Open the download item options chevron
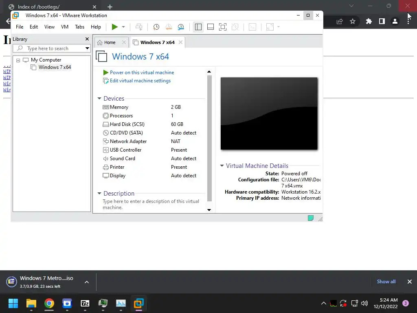Image resolution: width=417 pixels, height=313 pixels. tap(87, 282)
